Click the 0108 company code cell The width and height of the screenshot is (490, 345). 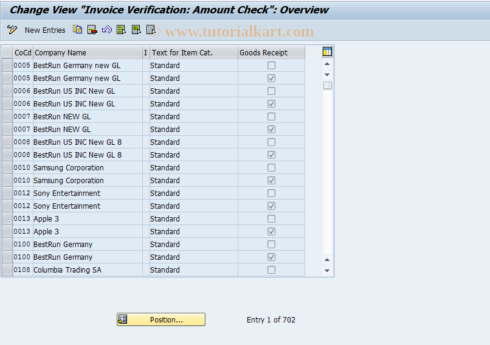coord(22,270)
